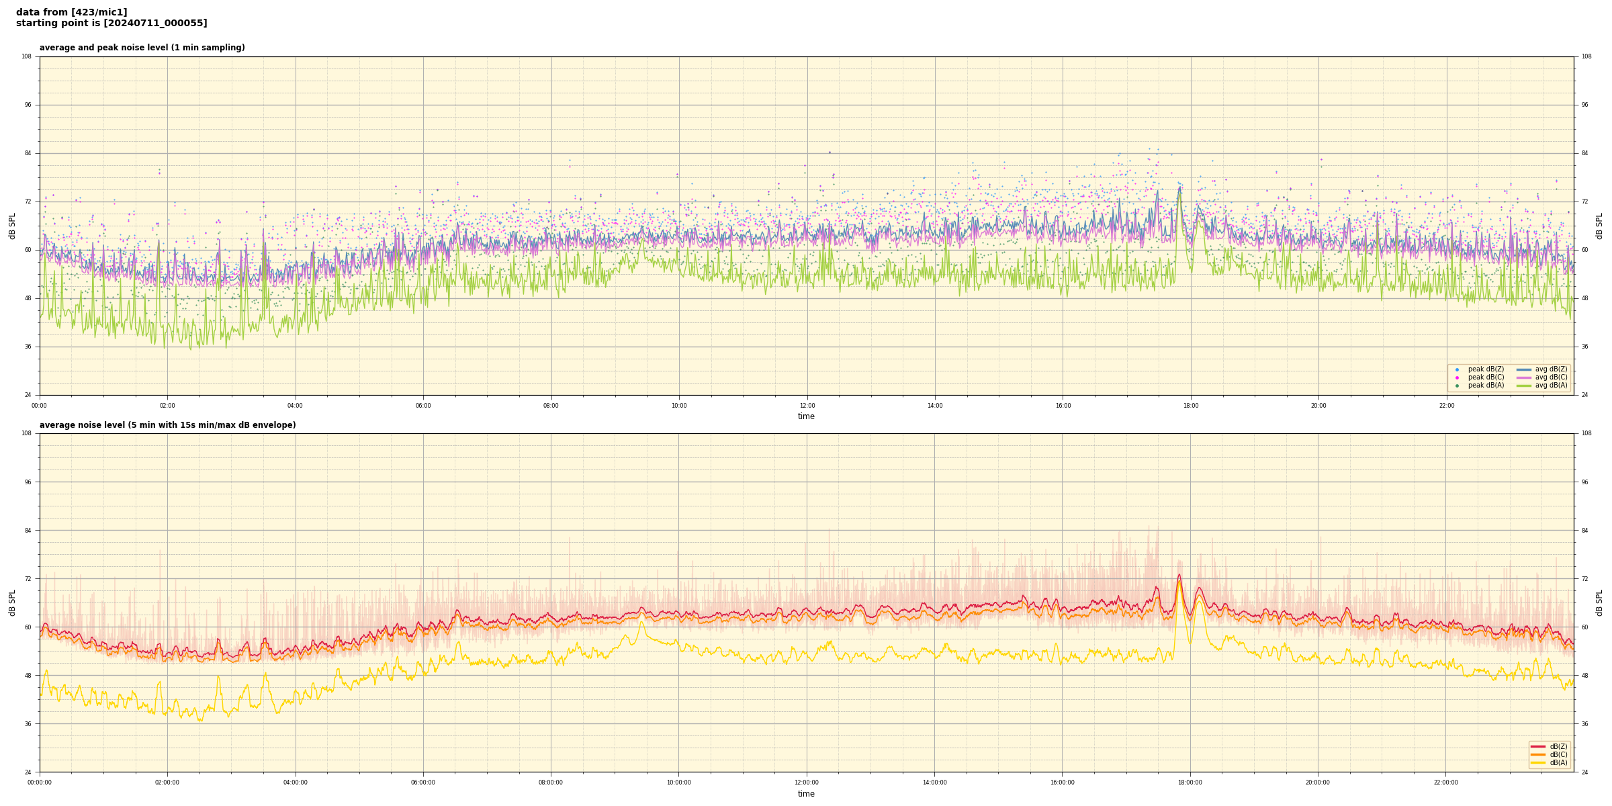Click the 12:00 tick on top chart
The height and width of the screenshot is (806, 1612).
[x=807, y=406]
